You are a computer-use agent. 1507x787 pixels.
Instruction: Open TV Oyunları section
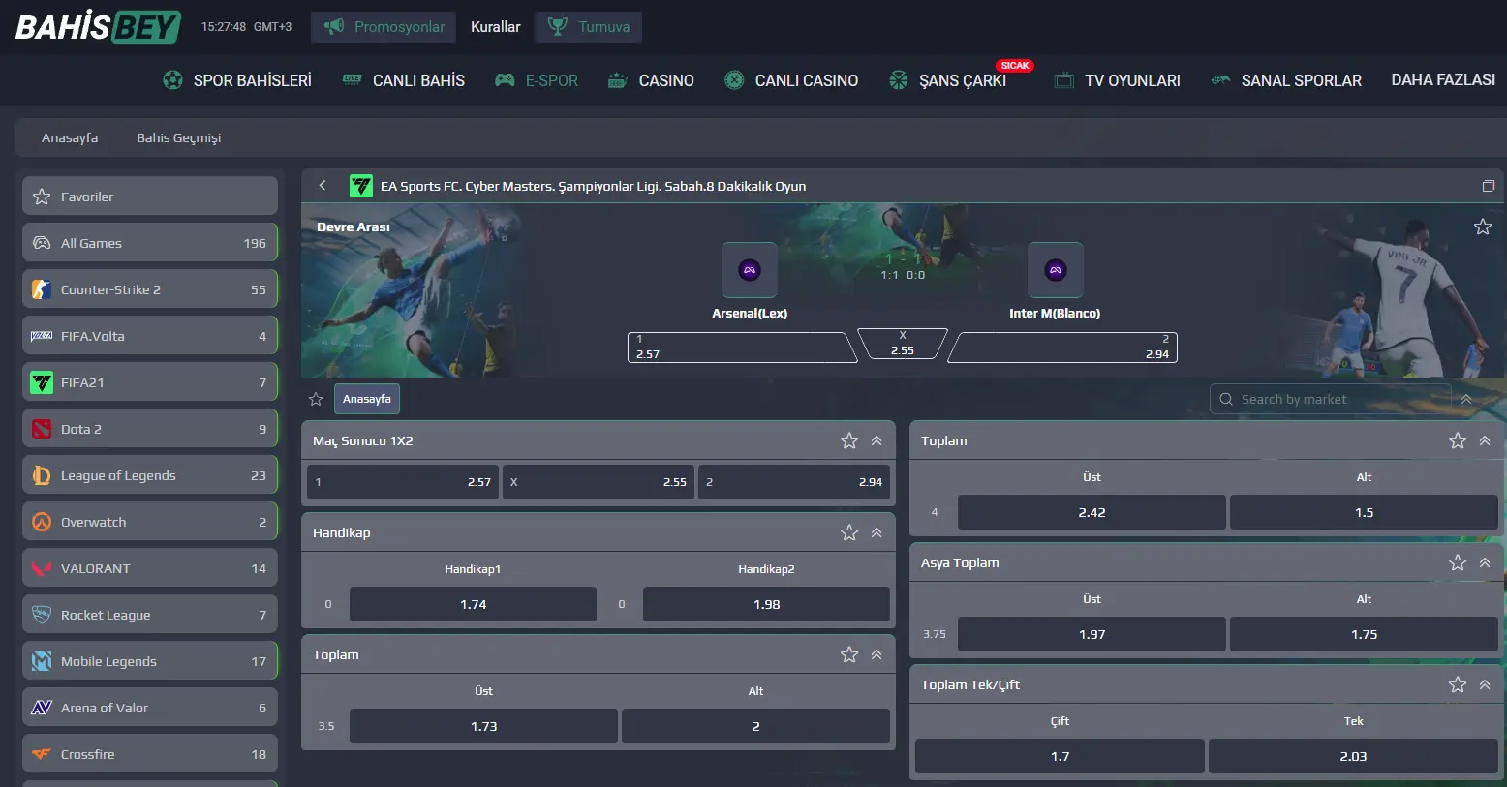pos(1118,80)
